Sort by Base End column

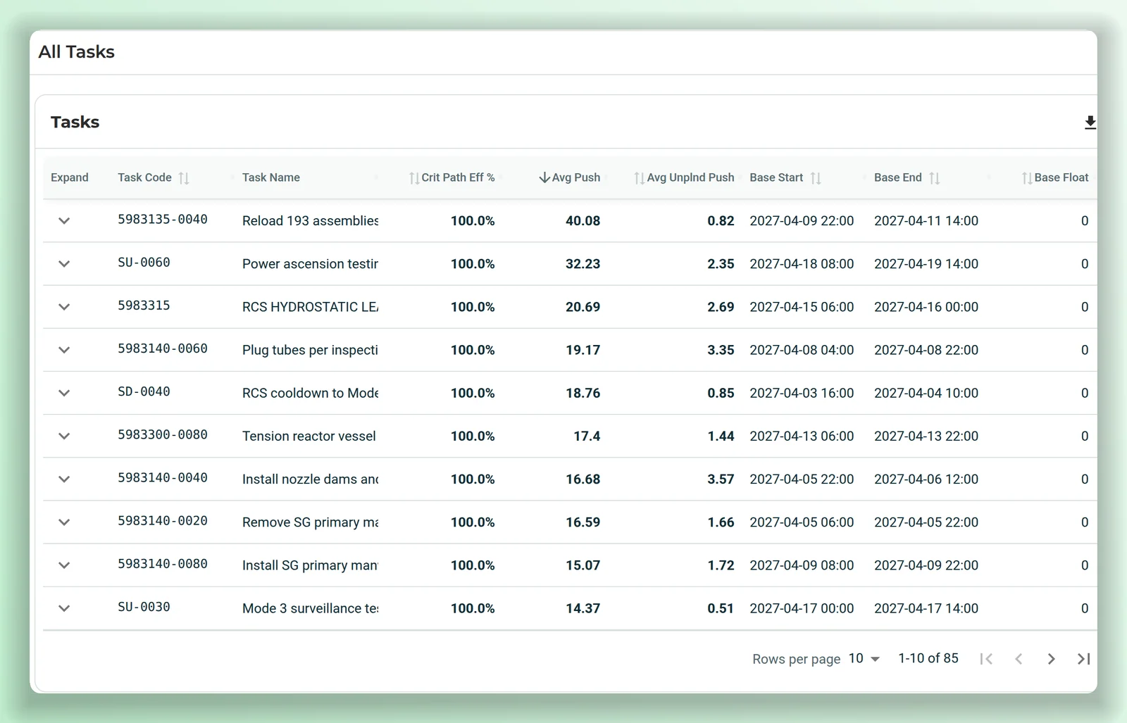point(934,178)
